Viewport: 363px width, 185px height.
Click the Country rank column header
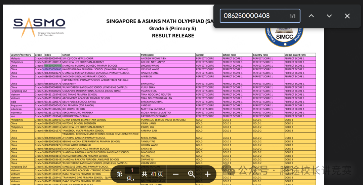(x=260, y=55)
